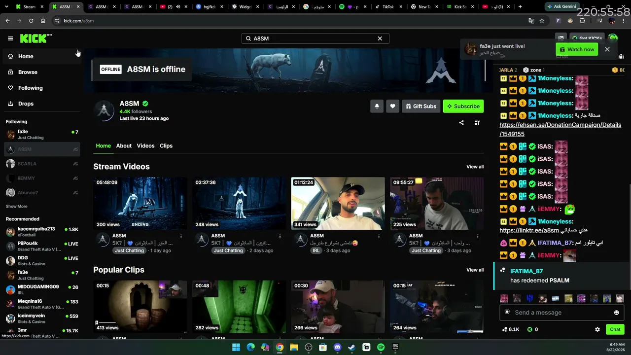Play the 282 views green clip
Viewport: 631px width, 355px height.
(x=239, y=307)
